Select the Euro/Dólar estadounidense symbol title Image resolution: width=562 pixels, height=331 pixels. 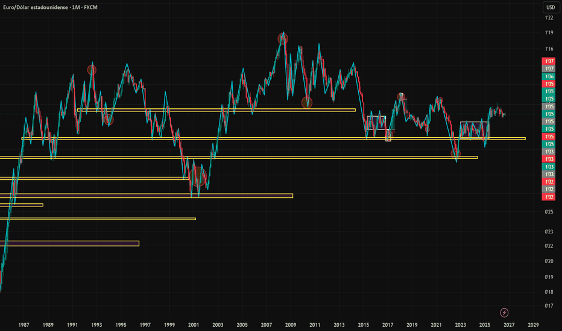point(36,7)
